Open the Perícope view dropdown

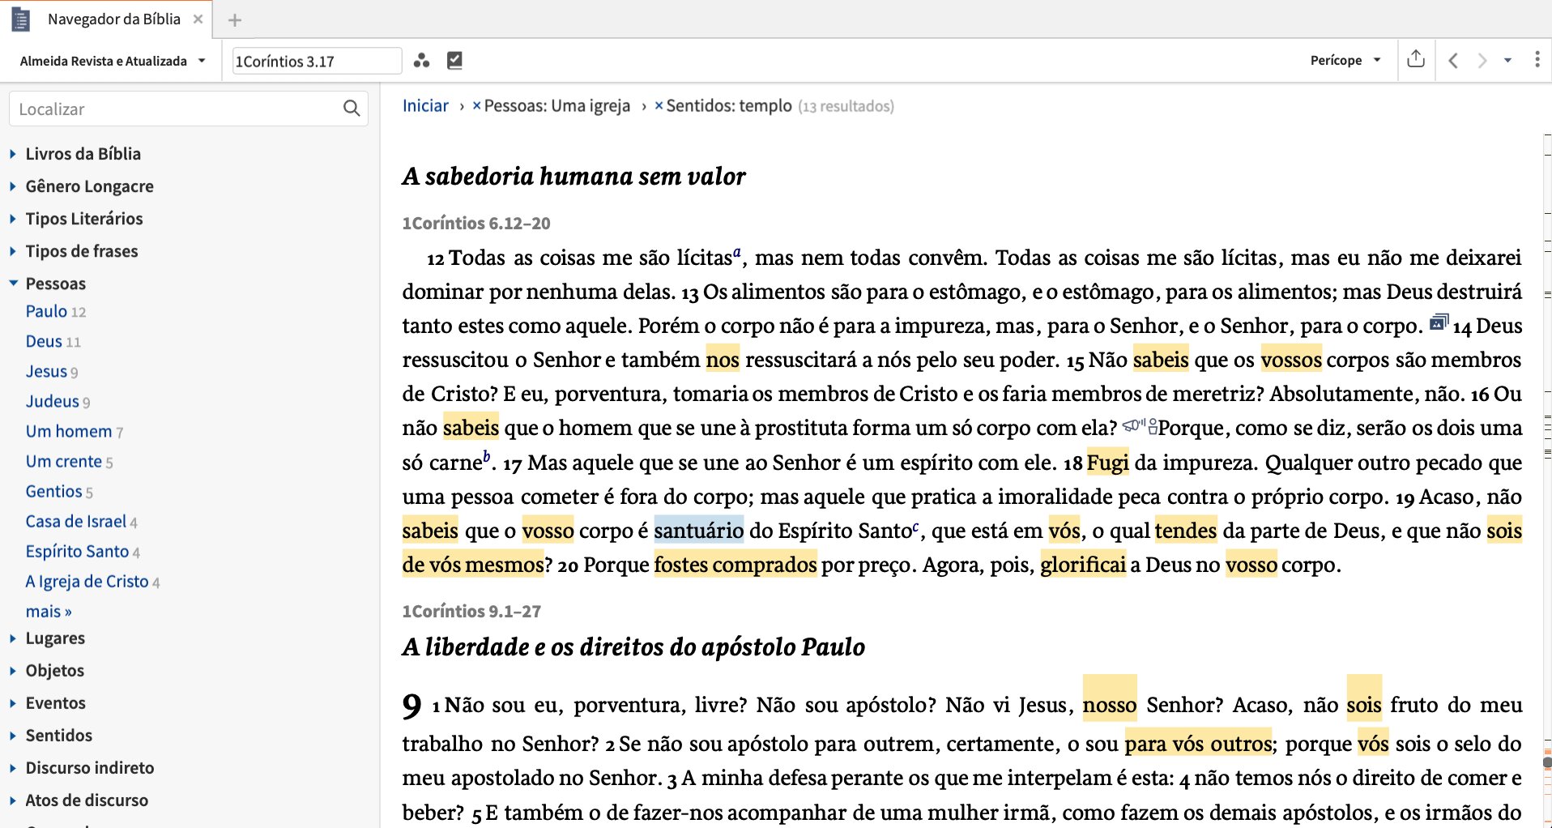coord(1345,61)
